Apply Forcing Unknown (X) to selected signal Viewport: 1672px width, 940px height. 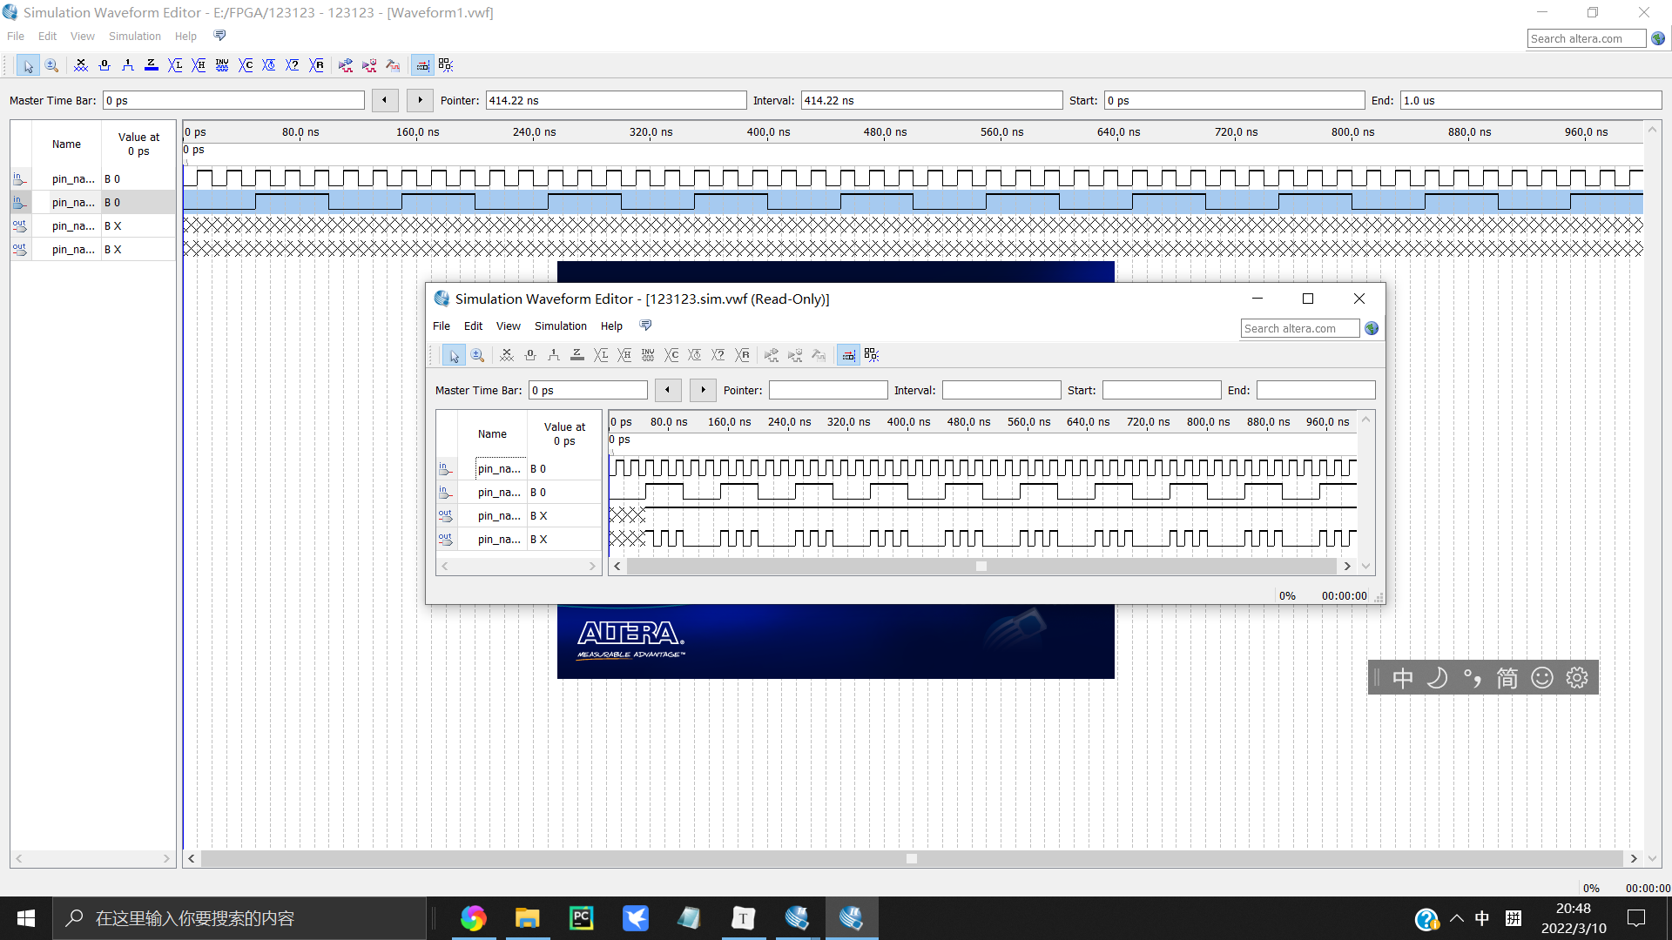pos(81,65)
